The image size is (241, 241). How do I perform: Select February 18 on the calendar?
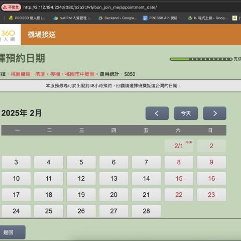[x=49, y=195]
